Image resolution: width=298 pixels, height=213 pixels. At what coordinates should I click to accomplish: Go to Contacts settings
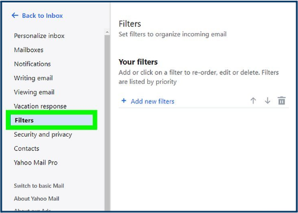(x=27, y=149)
